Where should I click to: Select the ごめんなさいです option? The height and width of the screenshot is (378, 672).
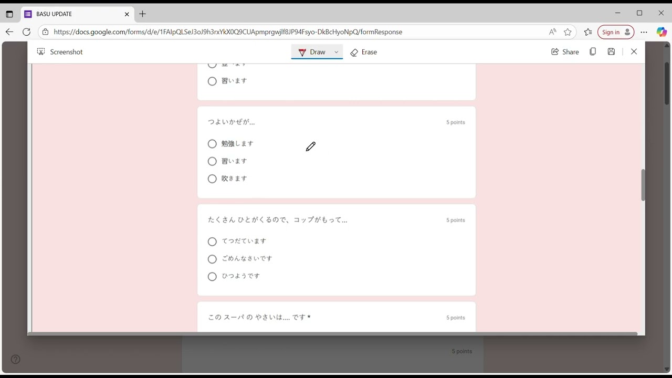(212, 259)
